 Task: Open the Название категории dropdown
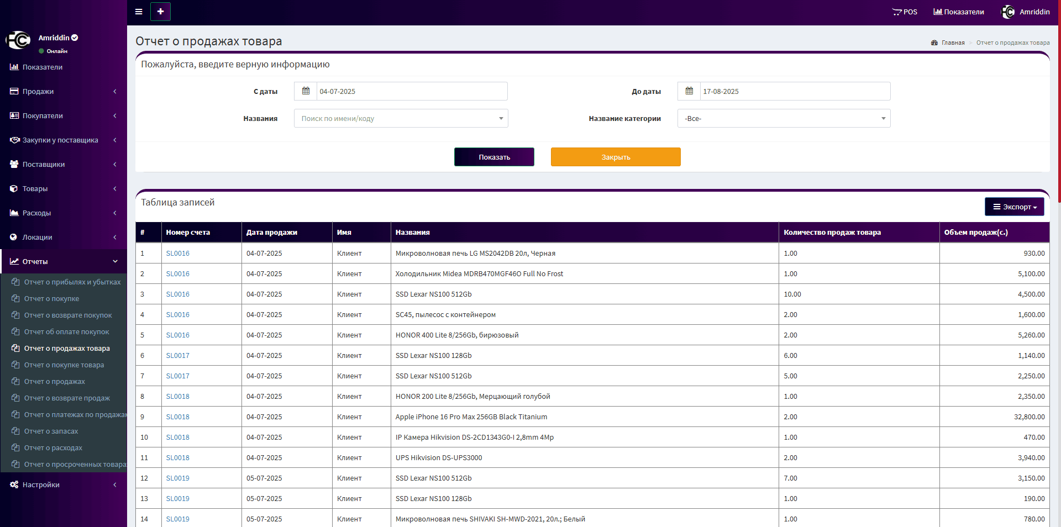click(784, 118)
